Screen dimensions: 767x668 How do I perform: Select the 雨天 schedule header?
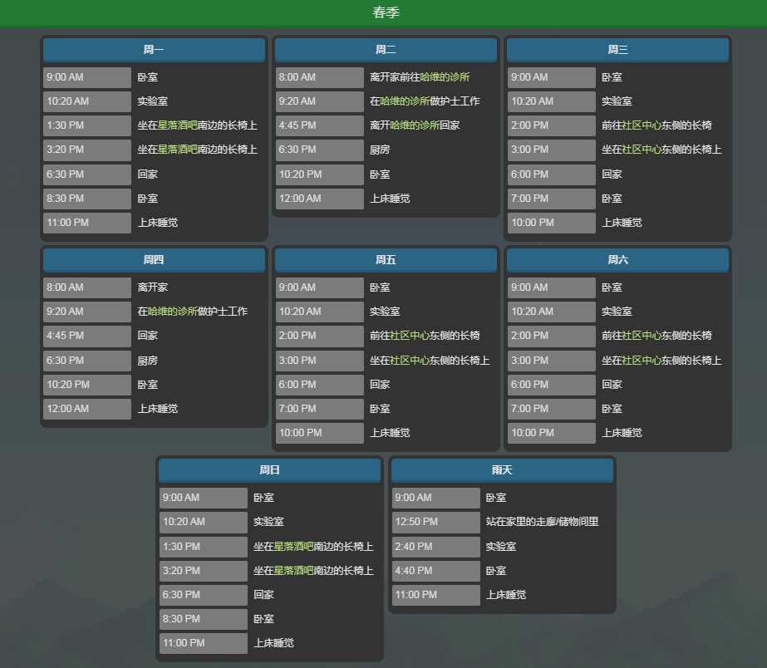[x=503, y=470]
